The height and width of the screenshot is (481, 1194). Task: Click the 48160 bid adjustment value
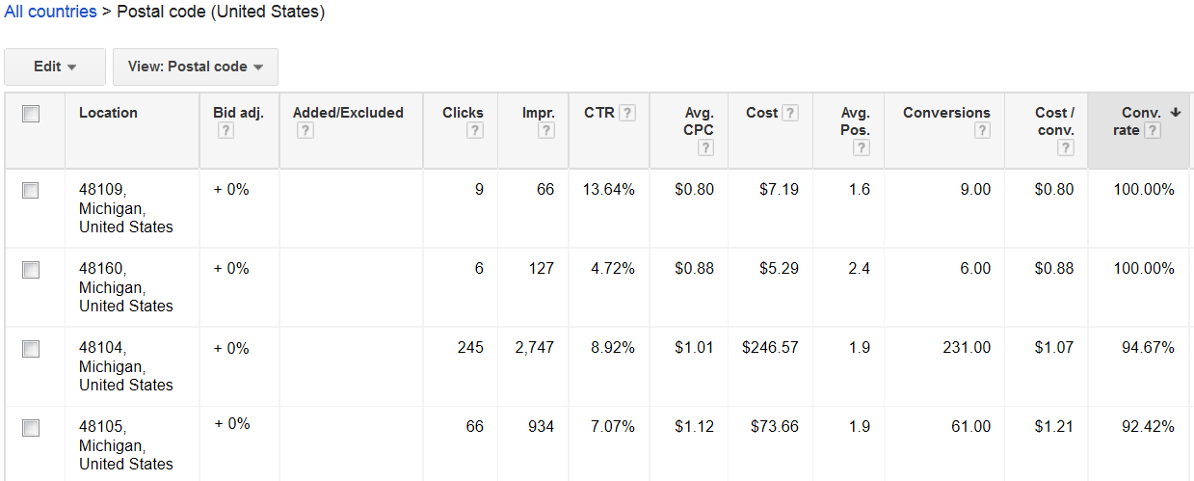(231, 269)
